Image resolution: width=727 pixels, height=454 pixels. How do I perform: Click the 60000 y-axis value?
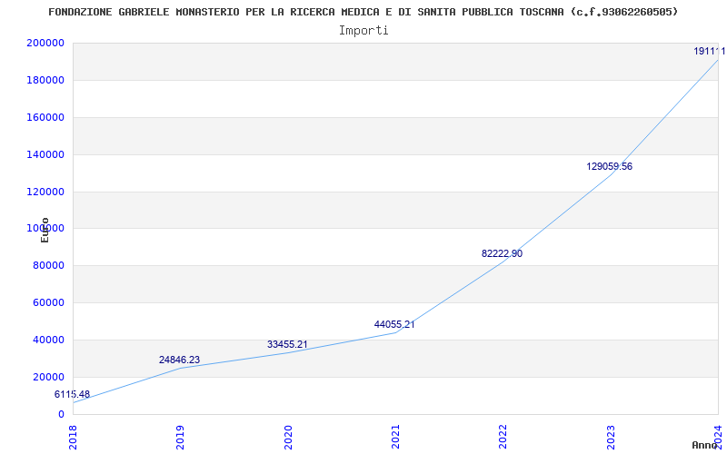coord(49,302)
